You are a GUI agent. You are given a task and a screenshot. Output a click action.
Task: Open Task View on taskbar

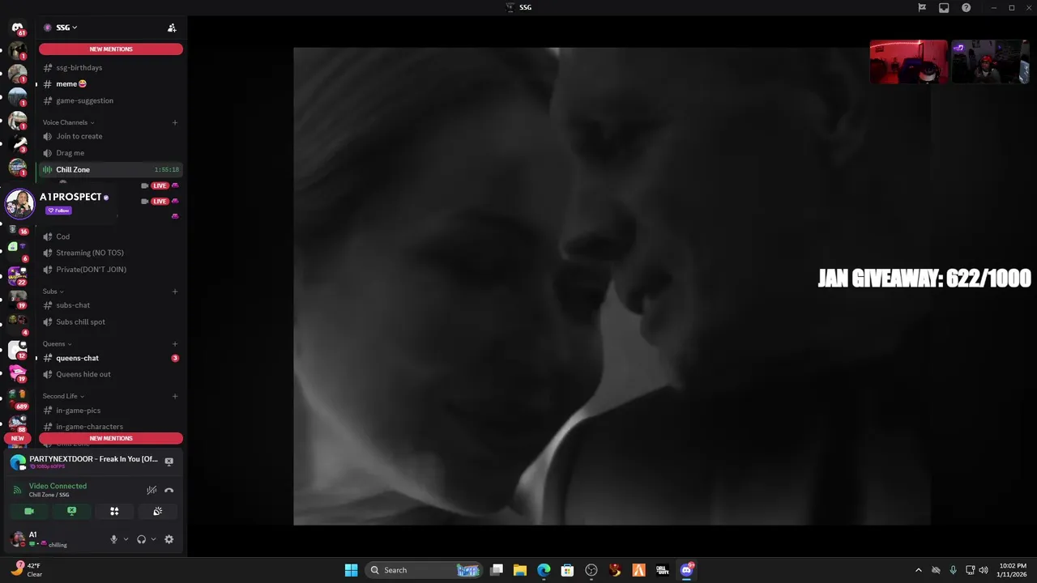click(x=497, y=570)
